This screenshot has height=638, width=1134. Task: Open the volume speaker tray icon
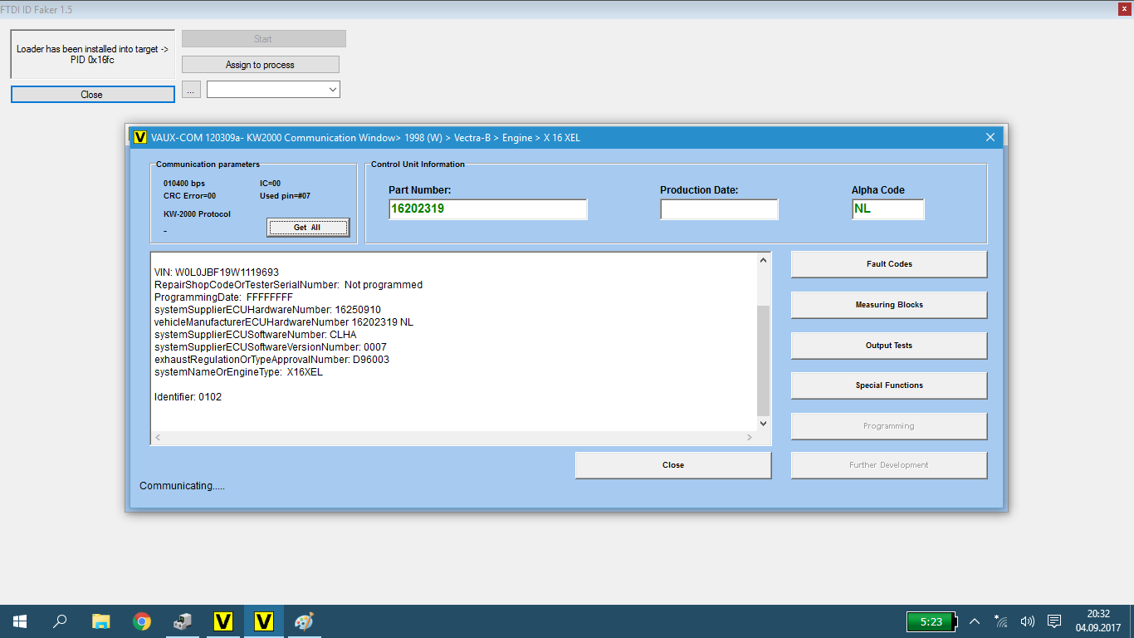tap(1028, 621)
